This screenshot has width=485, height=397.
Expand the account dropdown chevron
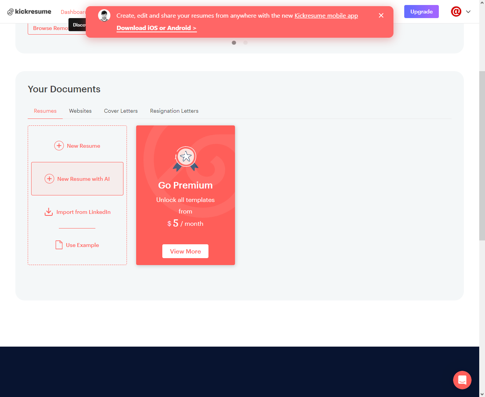coord(468,12)
